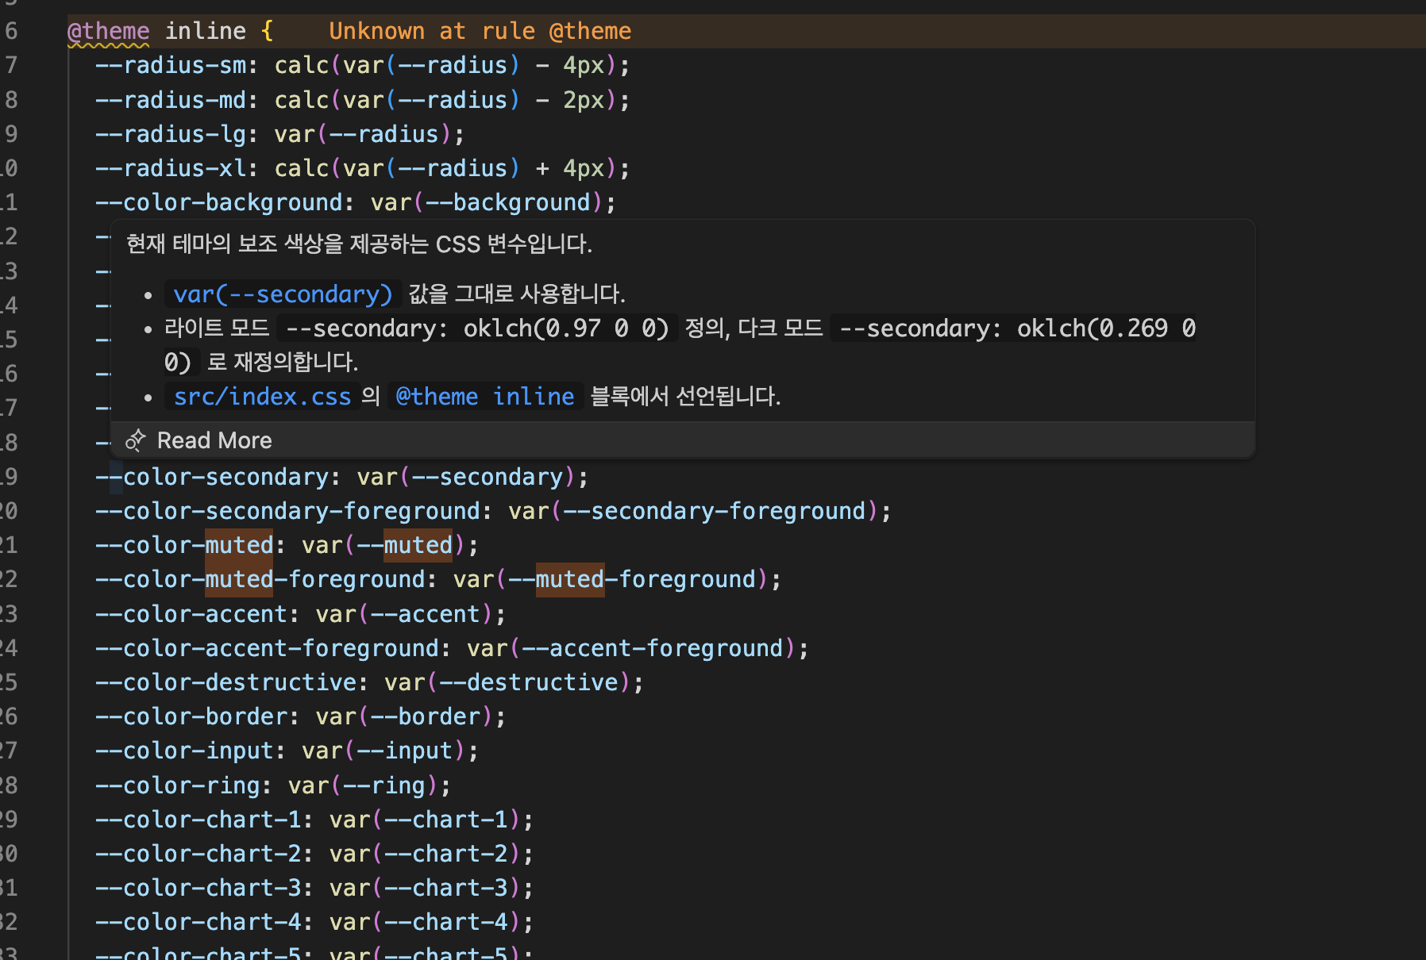Open the src/index.css link in tooltip
The width and height of the screenshot is (1426, 960).
click(x=262, y=397)
